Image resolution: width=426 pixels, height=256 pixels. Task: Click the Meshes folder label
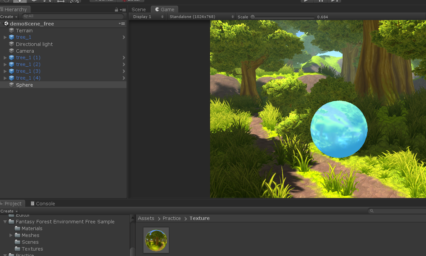pyautogui.click(x=31, y=235)
